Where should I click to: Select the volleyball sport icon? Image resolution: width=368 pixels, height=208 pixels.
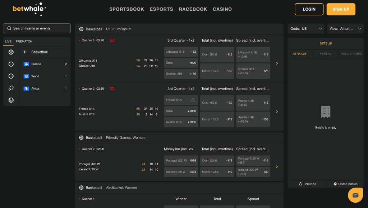click(x=11, y=100)
